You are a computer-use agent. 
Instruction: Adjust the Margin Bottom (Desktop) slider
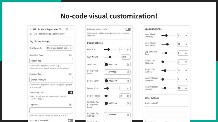pyautogui.click(x=169, y=79)
